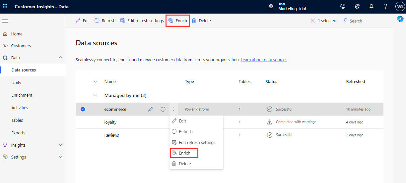Toggle the hamburger navigation menu
Screen dimensions: 406x183
[5, 21]
